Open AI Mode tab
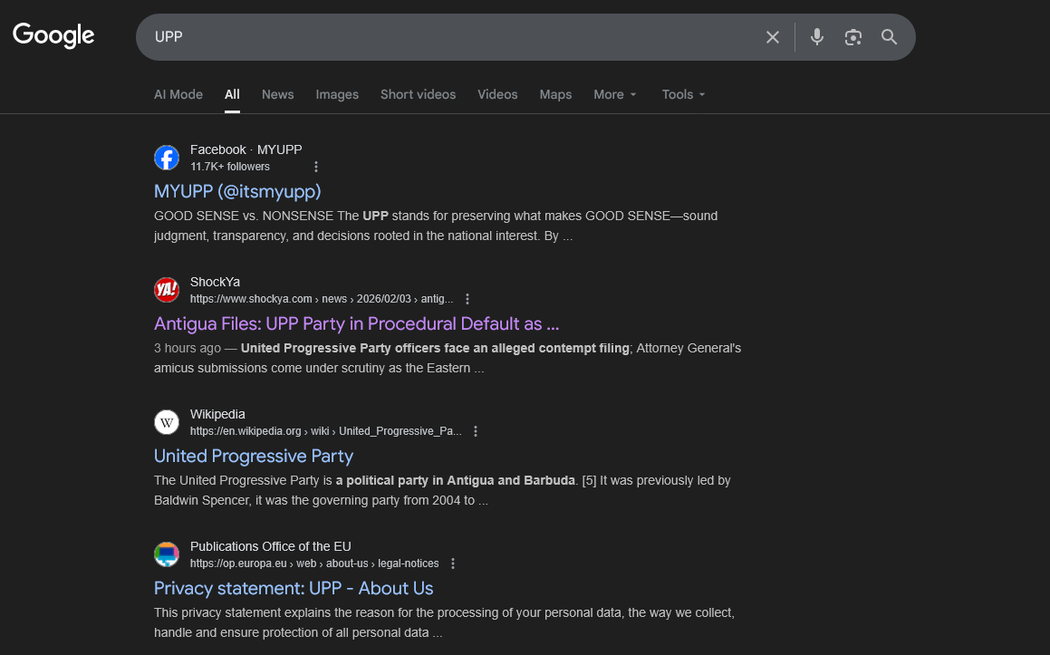Viewport: 1050px width, 655px height. click(178, 94)
